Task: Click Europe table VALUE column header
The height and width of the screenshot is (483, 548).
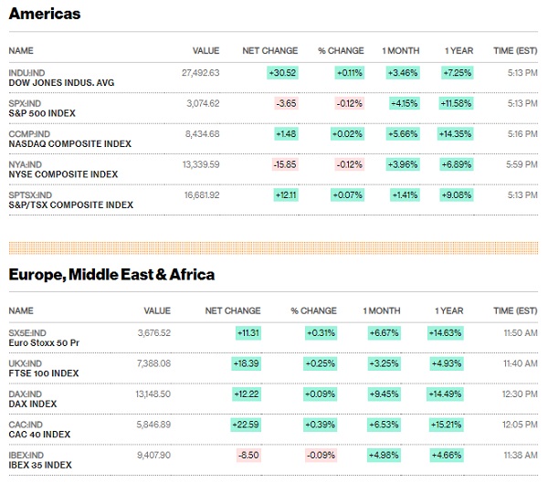Action: tap(157, 310)
